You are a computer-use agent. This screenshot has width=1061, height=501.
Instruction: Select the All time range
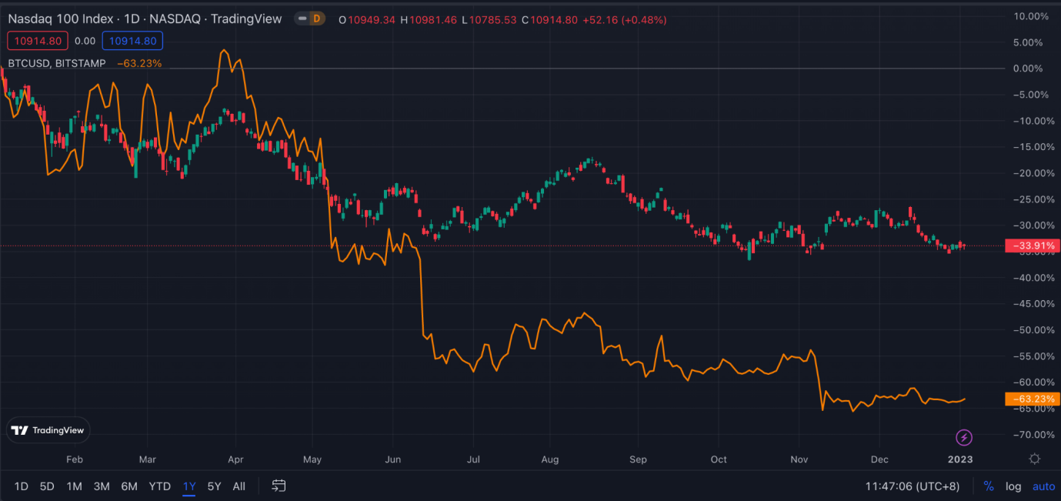(x=239, y=486)
